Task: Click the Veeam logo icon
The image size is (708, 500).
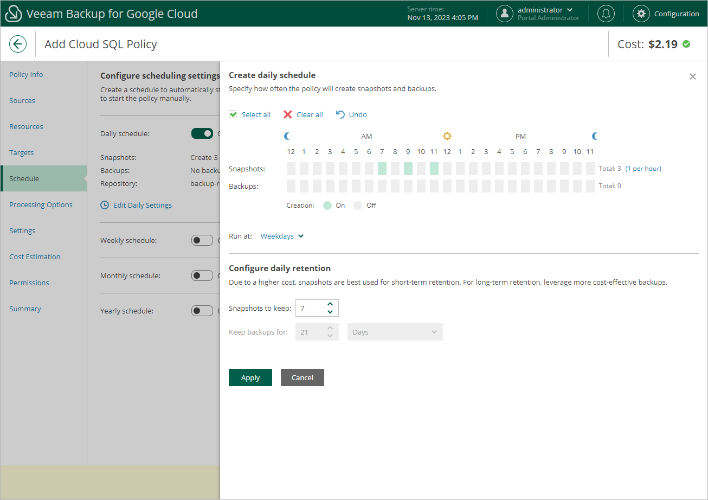Action: click(13, 14)
